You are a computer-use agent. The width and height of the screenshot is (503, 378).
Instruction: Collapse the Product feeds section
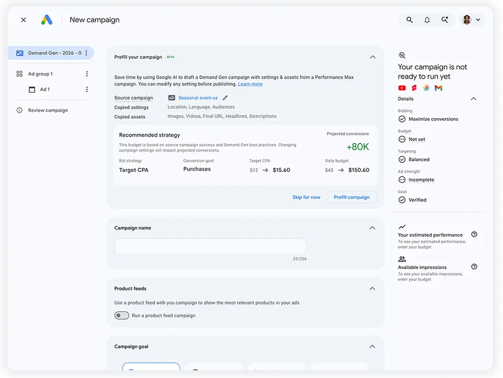pyautogui.click(x=372, y=289)
